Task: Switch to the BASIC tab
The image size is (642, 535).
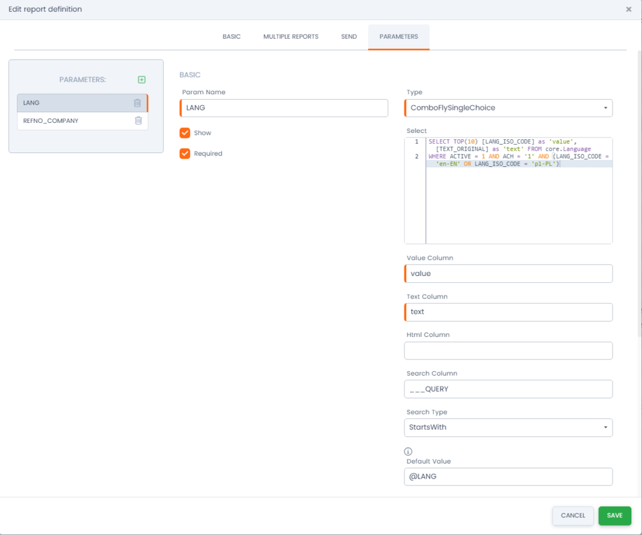Action: click(x=231, y=37)
